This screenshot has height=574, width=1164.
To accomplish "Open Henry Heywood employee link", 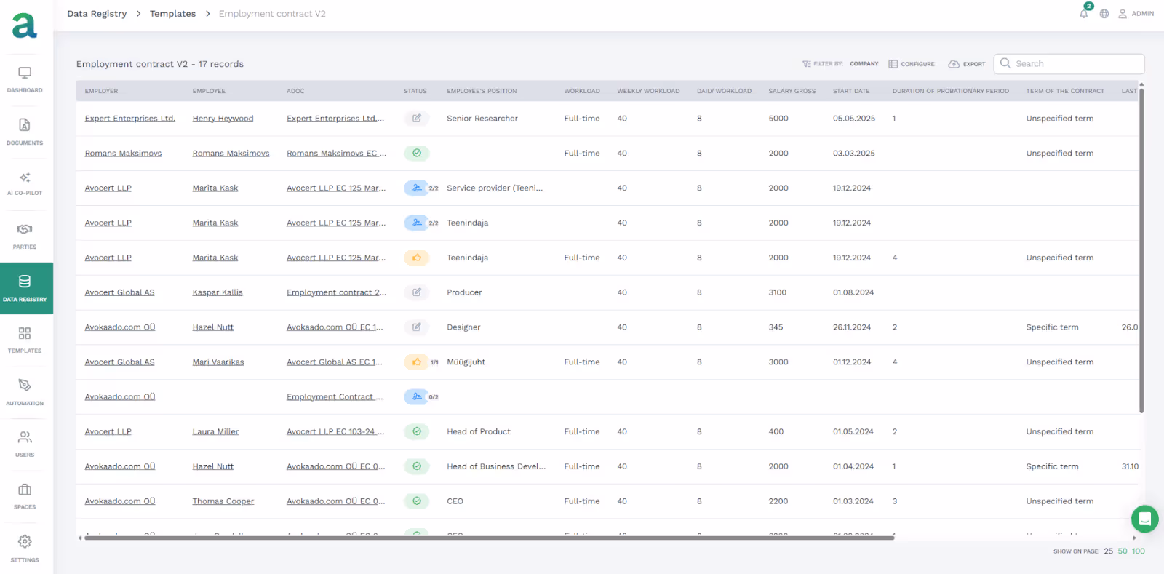I will 223,119.
